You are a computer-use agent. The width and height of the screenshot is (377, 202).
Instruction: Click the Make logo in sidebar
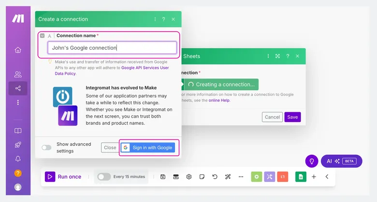coord(18,18)
